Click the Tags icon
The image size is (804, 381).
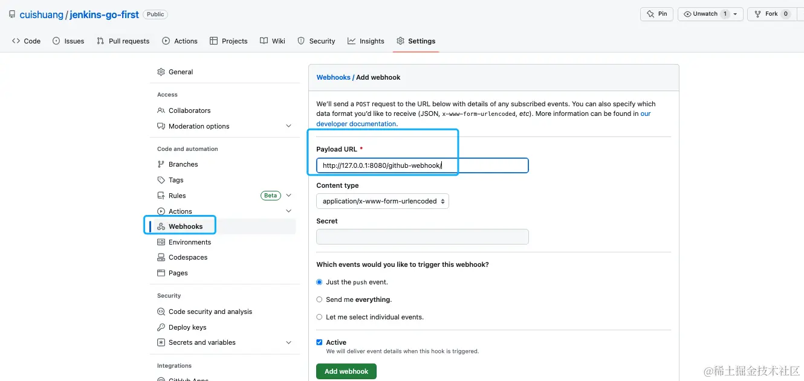(x=161, y=180)
